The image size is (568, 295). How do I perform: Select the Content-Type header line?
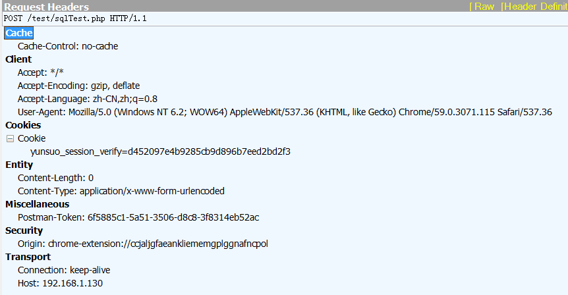pos(121,191)
